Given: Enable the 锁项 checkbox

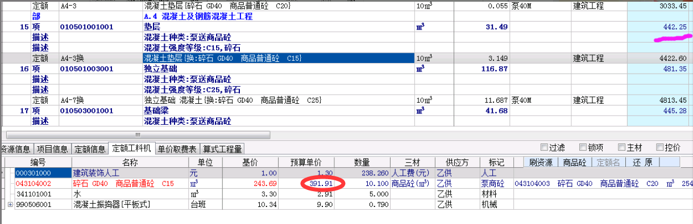Looking at the screenshot, I should click(x=583, y=147).
